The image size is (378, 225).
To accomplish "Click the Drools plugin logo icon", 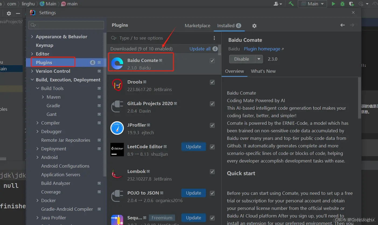I will coord(117,85).
